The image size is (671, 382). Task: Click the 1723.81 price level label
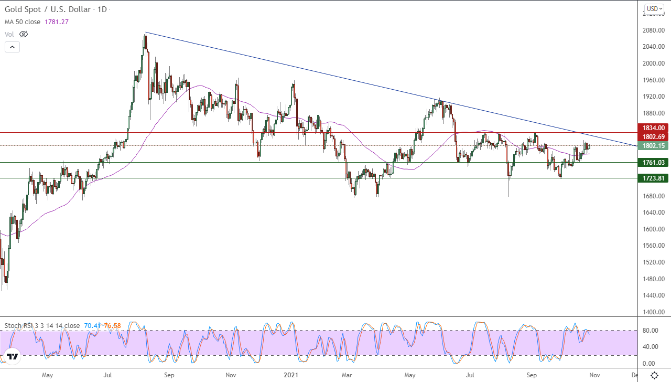653,178
